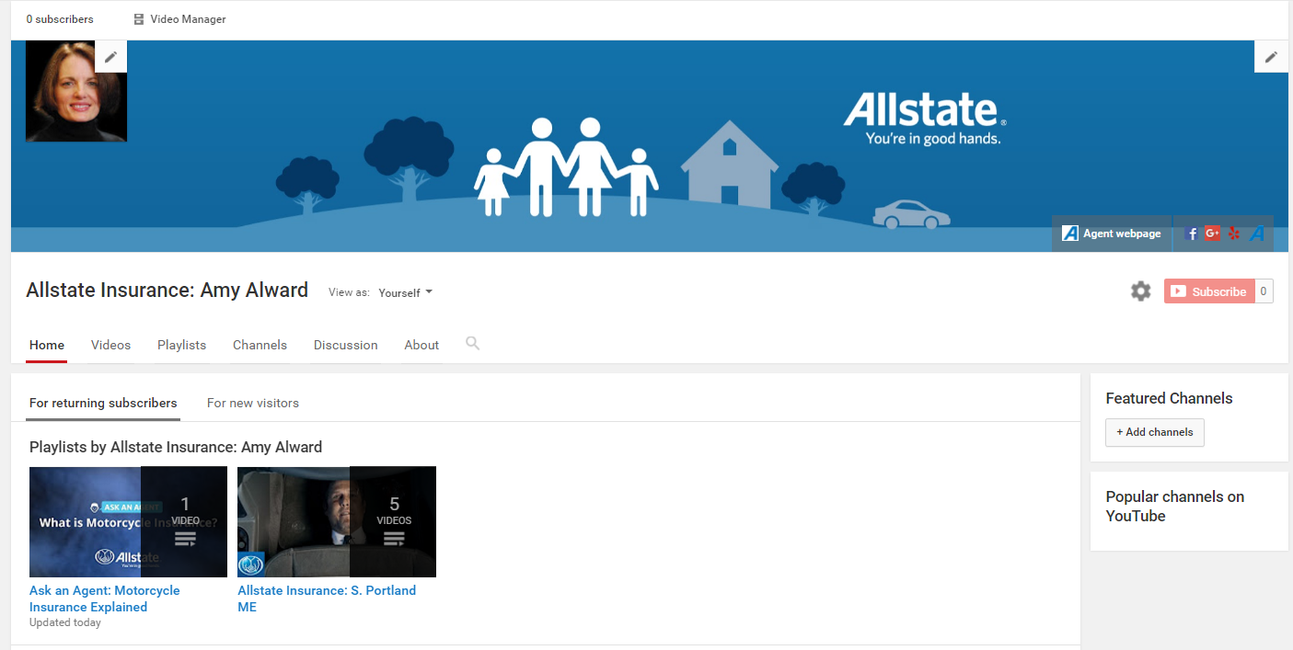Click the Playlists by Allstate Insurance: Amy Alward heading
The height and width of the screenshot is (650, 1293).
[176, 448]
